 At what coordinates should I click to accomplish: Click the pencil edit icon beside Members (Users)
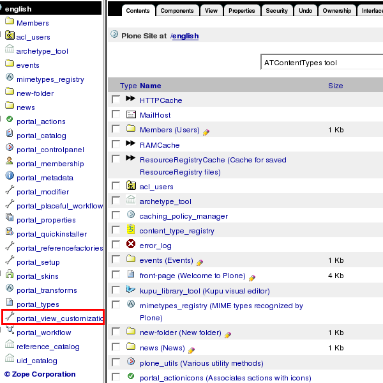(206, 132)
